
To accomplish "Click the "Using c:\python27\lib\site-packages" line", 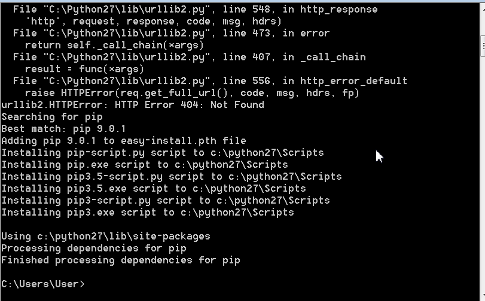I will point(105,236).
